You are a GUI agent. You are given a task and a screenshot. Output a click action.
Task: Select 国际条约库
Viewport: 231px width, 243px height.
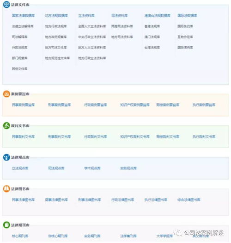pyautogui.click(x=185, y=26)
